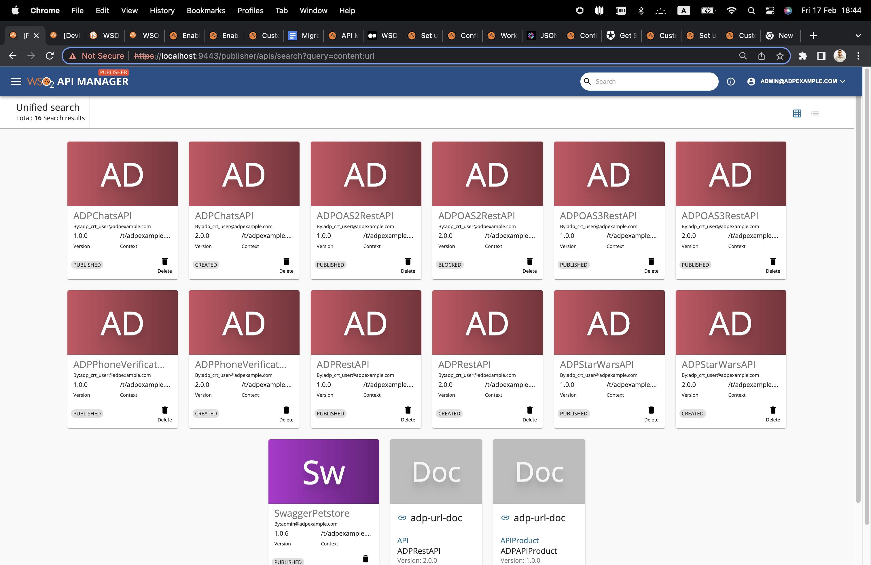This screenshot has width=871, height=565.
Task: Switch to the Migra document tab
Action: pyautogui.click(x=304, y=35)
